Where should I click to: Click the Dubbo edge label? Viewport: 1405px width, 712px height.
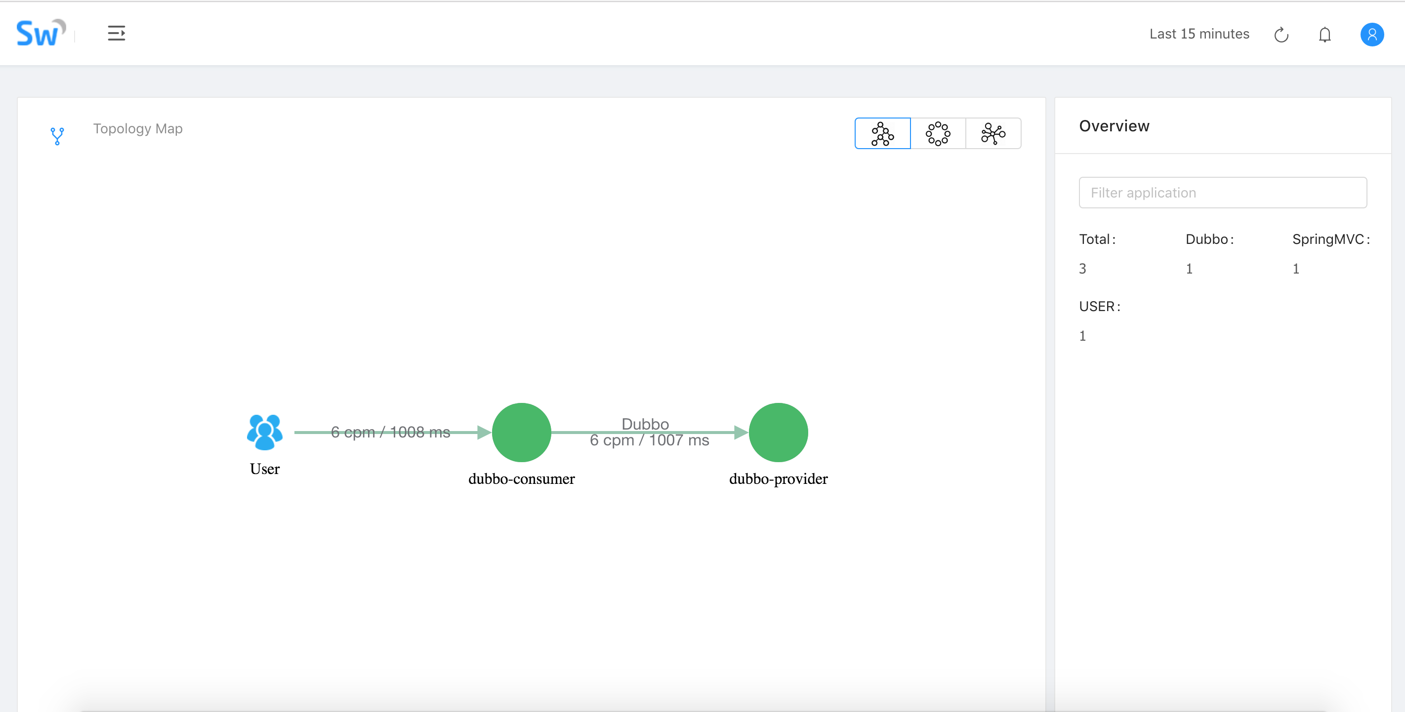pyautogui.click(x=645, y=424)
